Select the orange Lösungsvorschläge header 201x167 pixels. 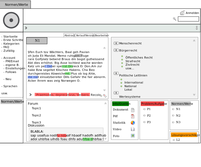pos(184,135)
